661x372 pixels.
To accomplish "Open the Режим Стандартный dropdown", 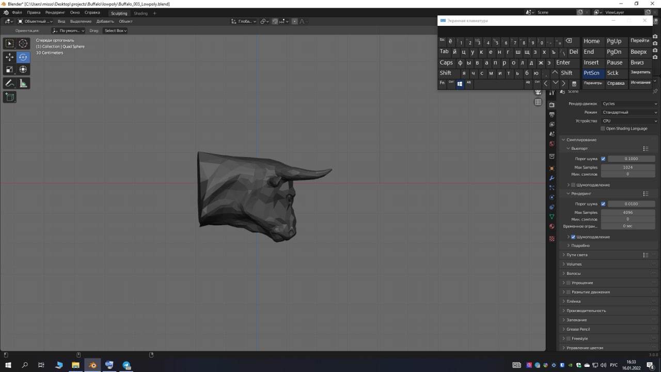I will pyautogui.click(x=629, y=113).
